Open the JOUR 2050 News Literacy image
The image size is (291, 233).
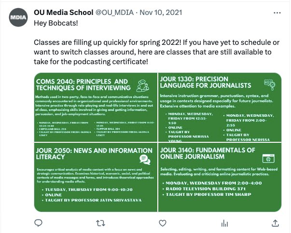click(x=96, y=177)
